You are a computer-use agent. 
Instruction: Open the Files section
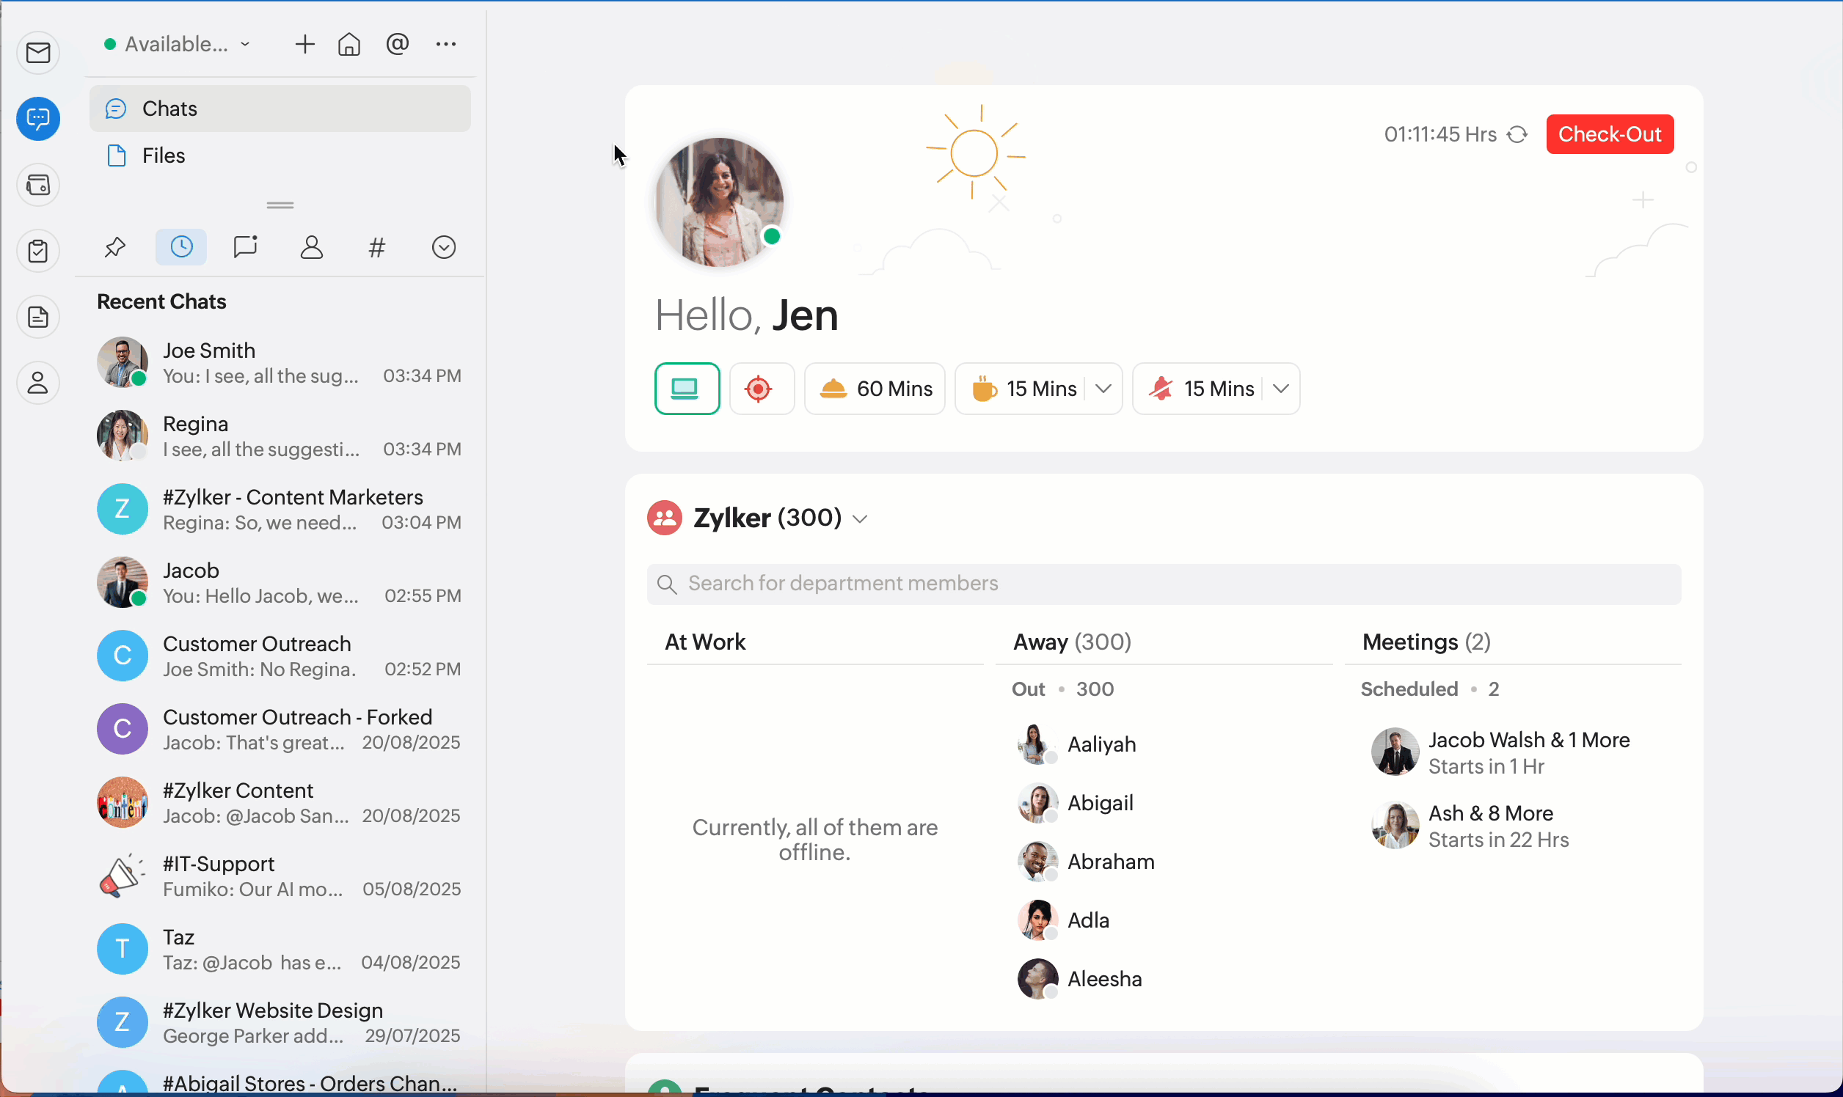tap(163, 156)
